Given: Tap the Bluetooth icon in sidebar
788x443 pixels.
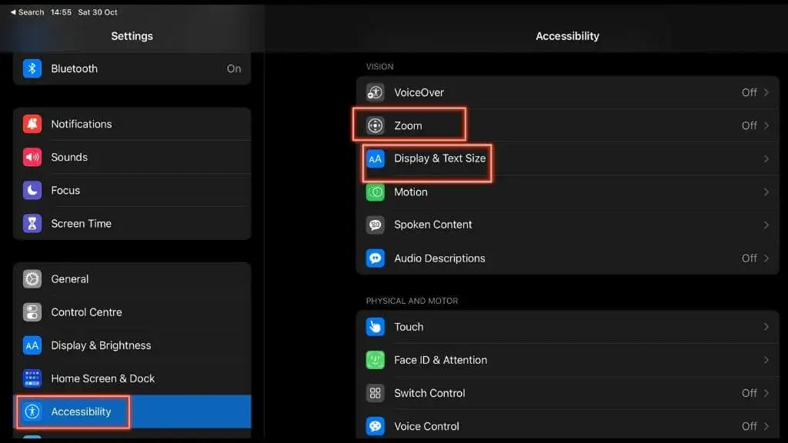Looking at the screenshot, I should click(32, 68).
